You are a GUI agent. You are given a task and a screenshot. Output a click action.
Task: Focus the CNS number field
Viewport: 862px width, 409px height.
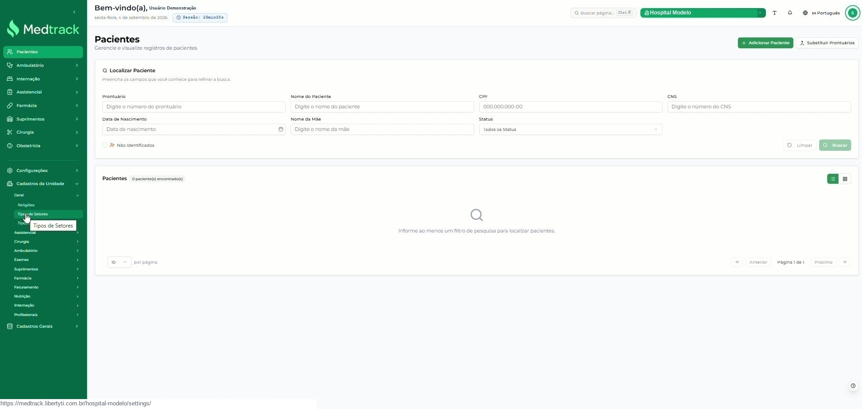click(x=759, y=107)
